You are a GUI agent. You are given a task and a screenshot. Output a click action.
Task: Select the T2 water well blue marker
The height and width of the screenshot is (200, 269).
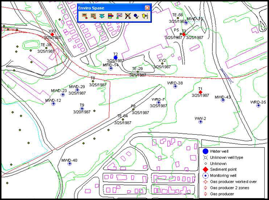click(116, 57)
